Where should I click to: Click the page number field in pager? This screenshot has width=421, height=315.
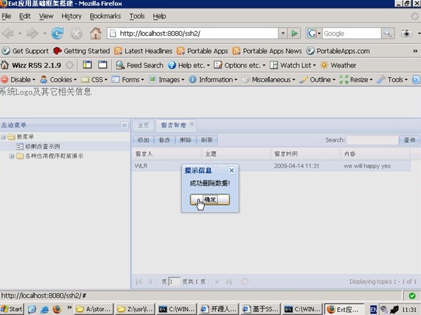[174, 281]
